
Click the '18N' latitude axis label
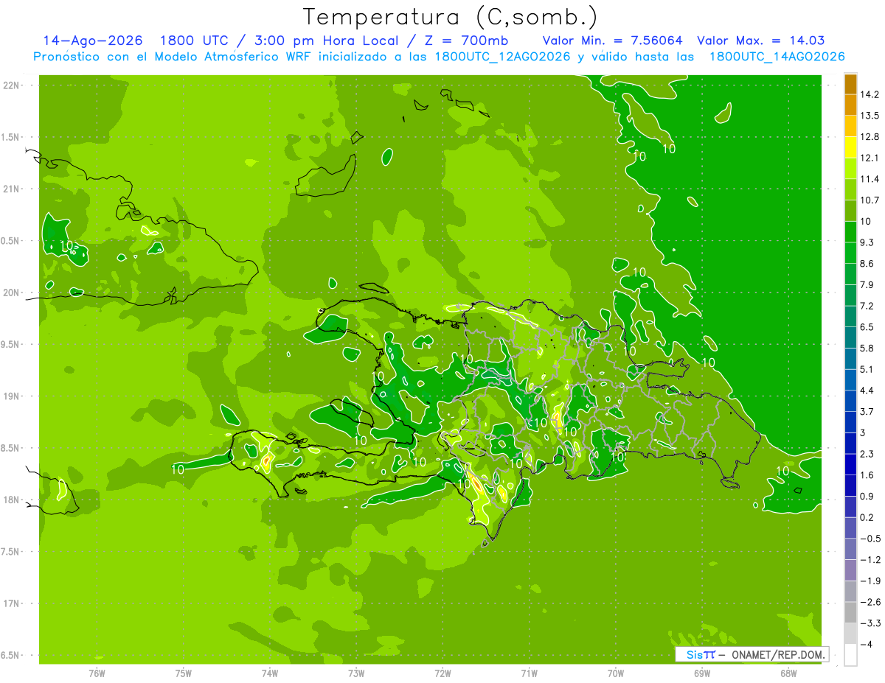[12, 500]
